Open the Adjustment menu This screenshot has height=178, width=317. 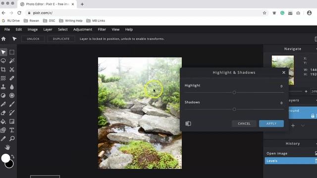click(x=83, y=30)
